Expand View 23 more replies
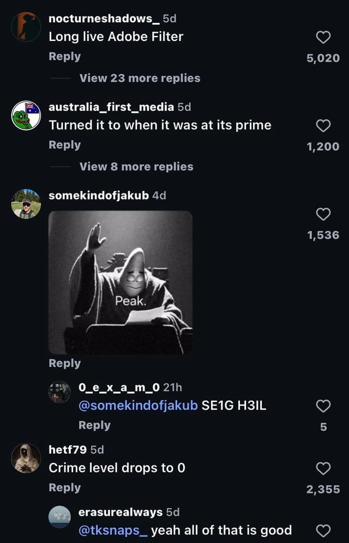349x543 pixels. coord(140,78)
